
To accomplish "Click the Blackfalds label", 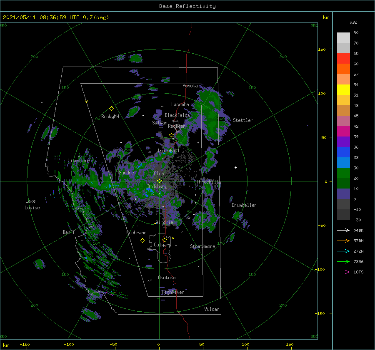I will click(x=177, y=115).
